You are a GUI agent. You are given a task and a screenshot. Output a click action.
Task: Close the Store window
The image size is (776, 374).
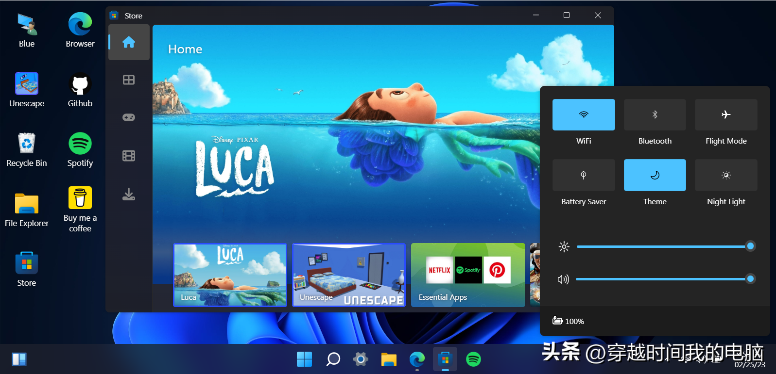coord(598,16)
